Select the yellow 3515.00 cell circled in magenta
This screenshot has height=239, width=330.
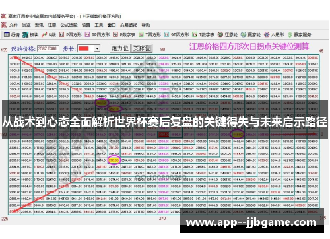[x=114, y=160]
